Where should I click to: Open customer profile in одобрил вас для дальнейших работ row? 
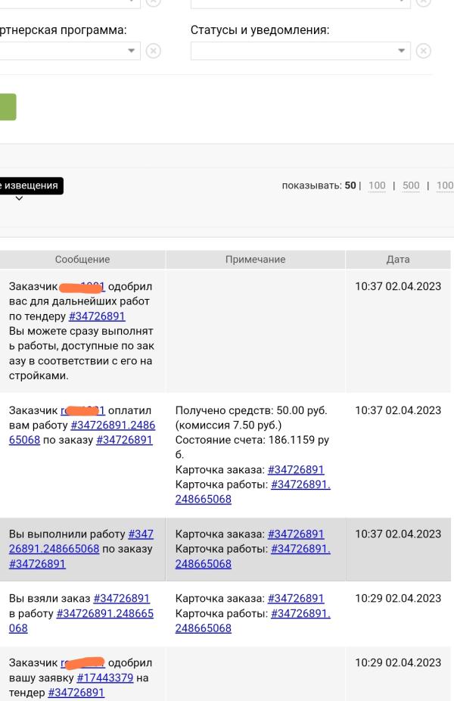[x=82, y=286]
